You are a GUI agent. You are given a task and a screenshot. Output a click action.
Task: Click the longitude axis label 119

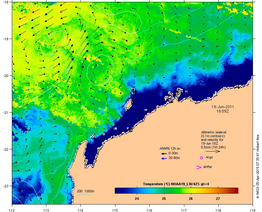coord(253,210)
